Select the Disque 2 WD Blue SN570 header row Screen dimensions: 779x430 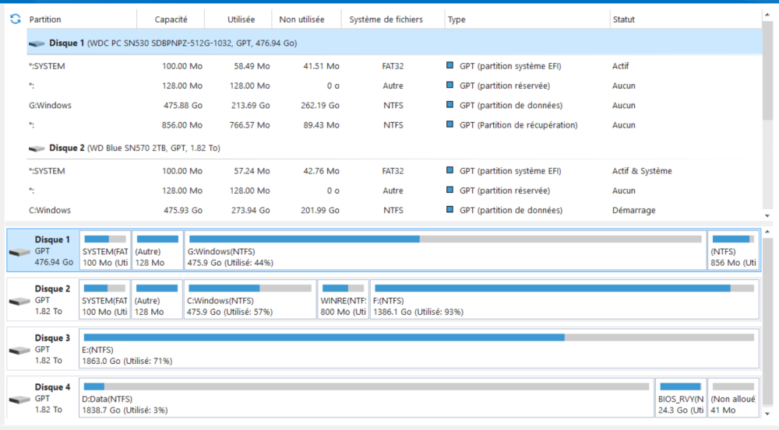(x=394, y=148)
